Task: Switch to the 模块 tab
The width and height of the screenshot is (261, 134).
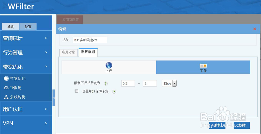Action: [10, 27]
